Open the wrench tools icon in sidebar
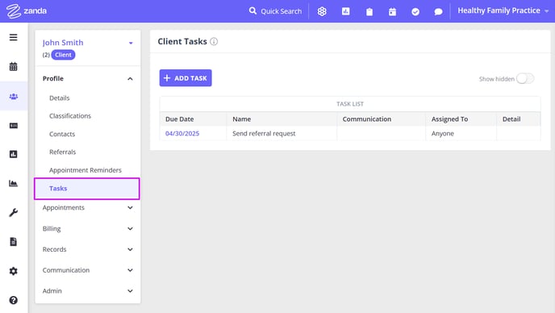The height and width of the screenshot is (313, 555). 14,212
